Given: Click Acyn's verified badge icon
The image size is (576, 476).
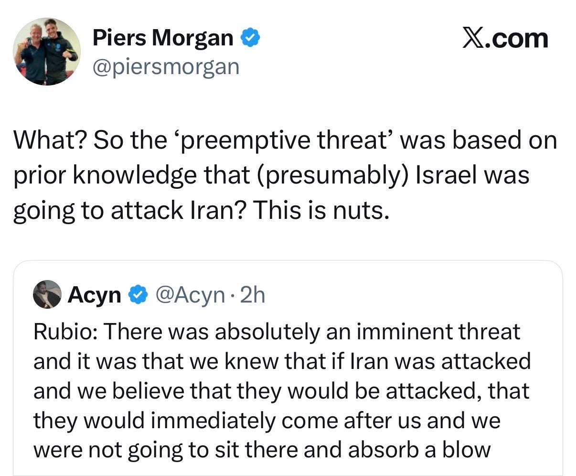Looking at the screenshot, I should pos(139,295).
